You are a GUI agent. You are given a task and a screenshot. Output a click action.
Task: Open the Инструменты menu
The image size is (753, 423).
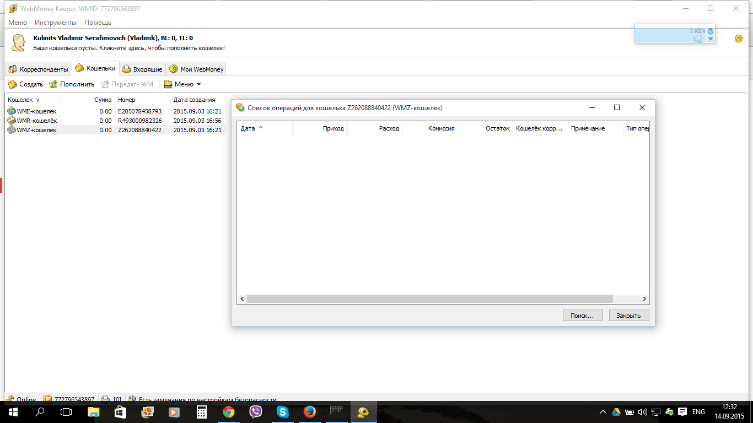click(x=55, y=23)
